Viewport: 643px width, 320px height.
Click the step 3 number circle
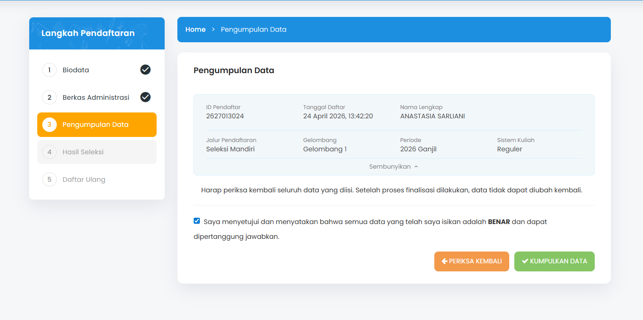(50, 125)
